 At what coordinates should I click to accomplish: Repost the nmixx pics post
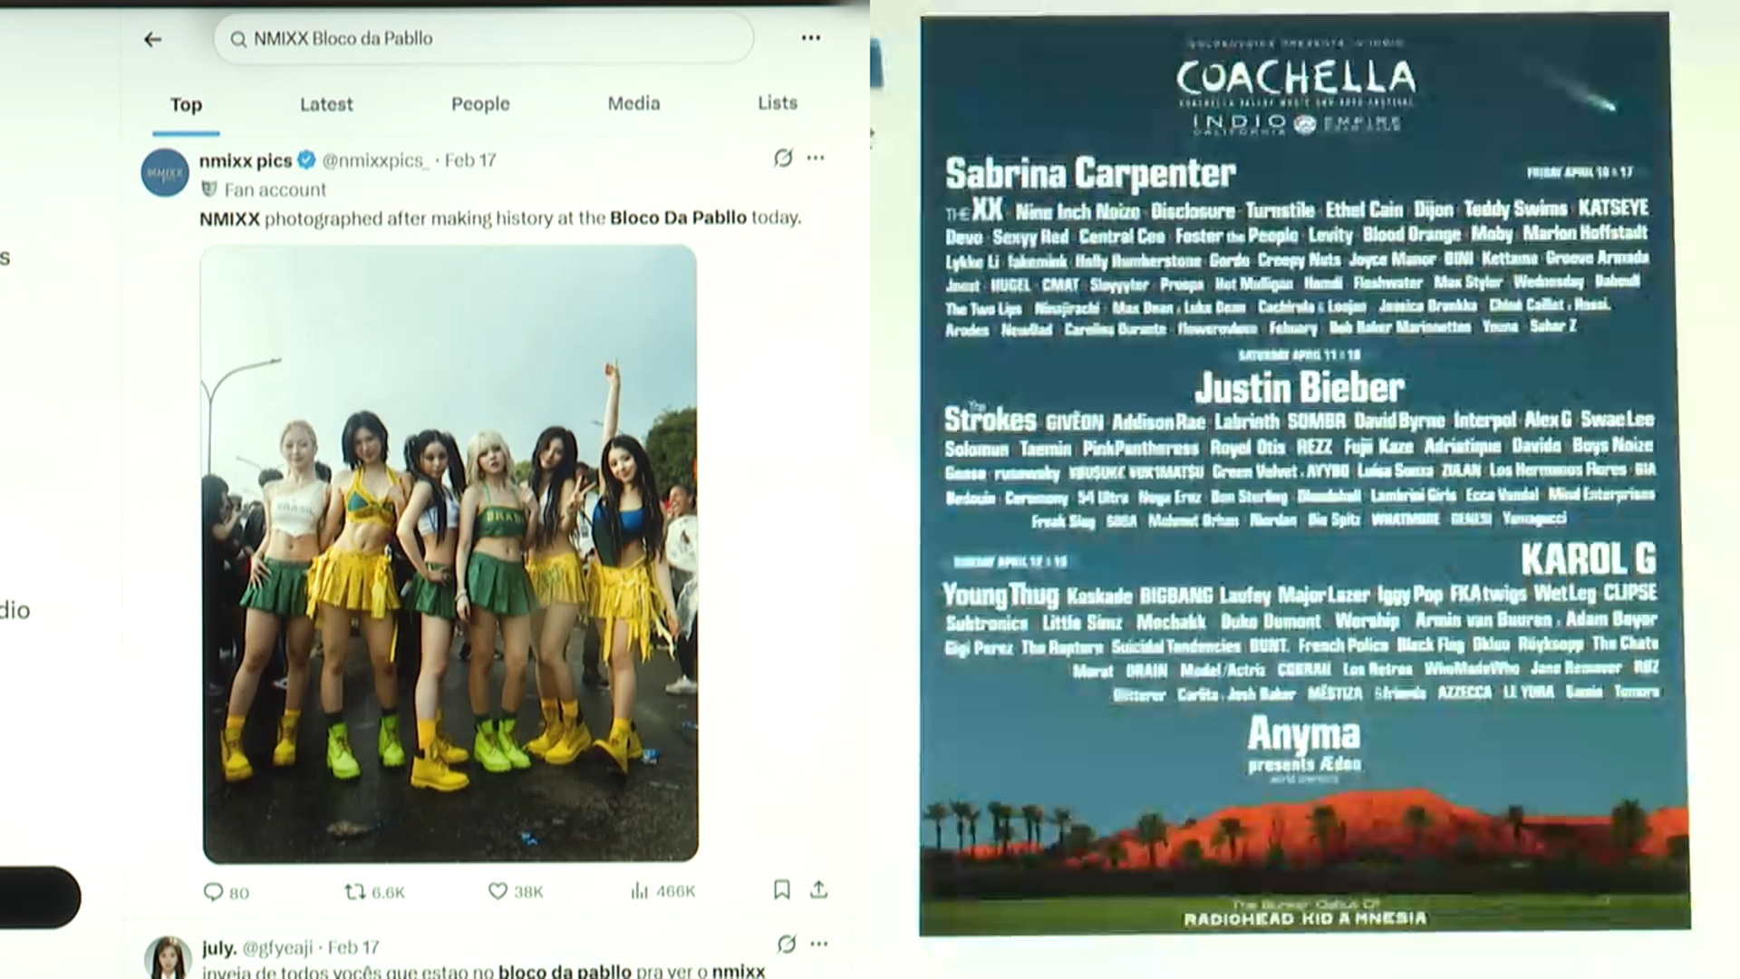click(x=354, y=892)
